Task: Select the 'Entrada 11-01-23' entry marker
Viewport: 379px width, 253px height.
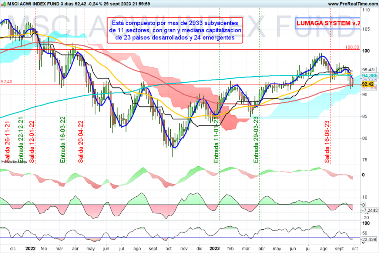Action: point(216,140)
